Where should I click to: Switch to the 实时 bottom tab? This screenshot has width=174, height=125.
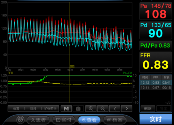pyautogui.click(x=64, y=120)
